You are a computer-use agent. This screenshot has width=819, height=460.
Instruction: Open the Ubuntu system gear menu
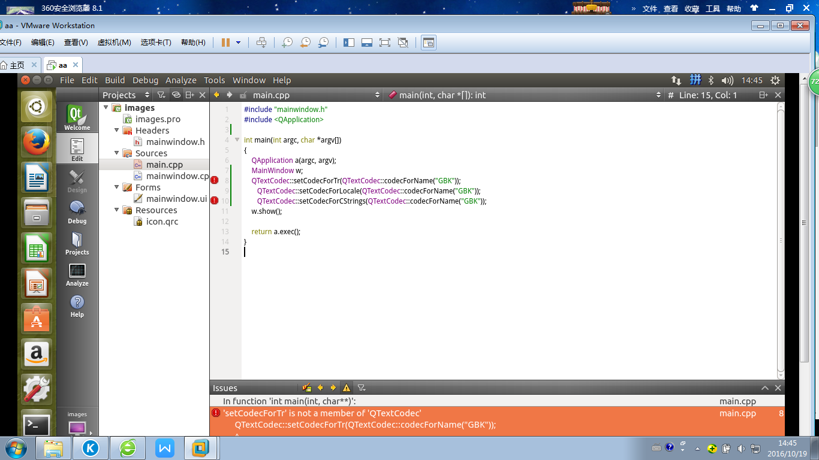tap(775, 80)
